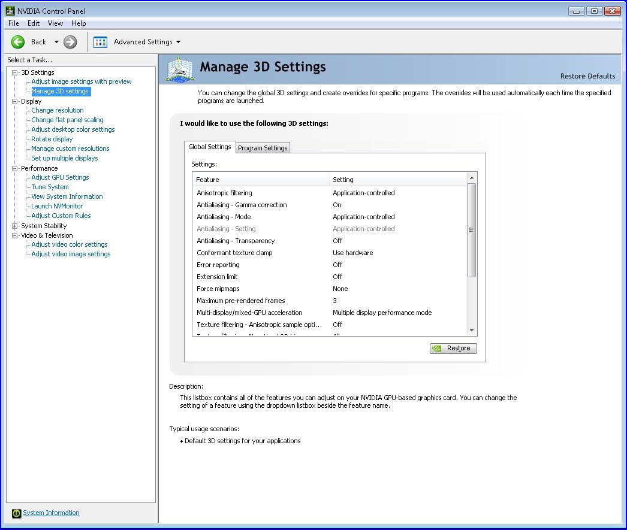
Task: Open Adjust video color settings
Action: click(x=70, y=244)
